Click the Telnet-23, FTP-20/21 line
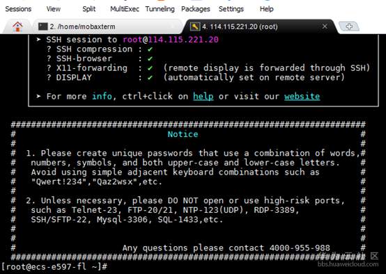 (165, 210)
